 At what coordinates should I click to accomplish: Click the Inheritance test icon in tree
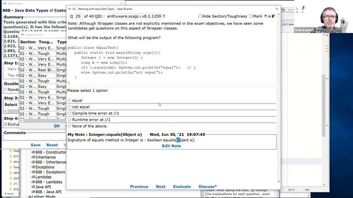pos(33,157)
